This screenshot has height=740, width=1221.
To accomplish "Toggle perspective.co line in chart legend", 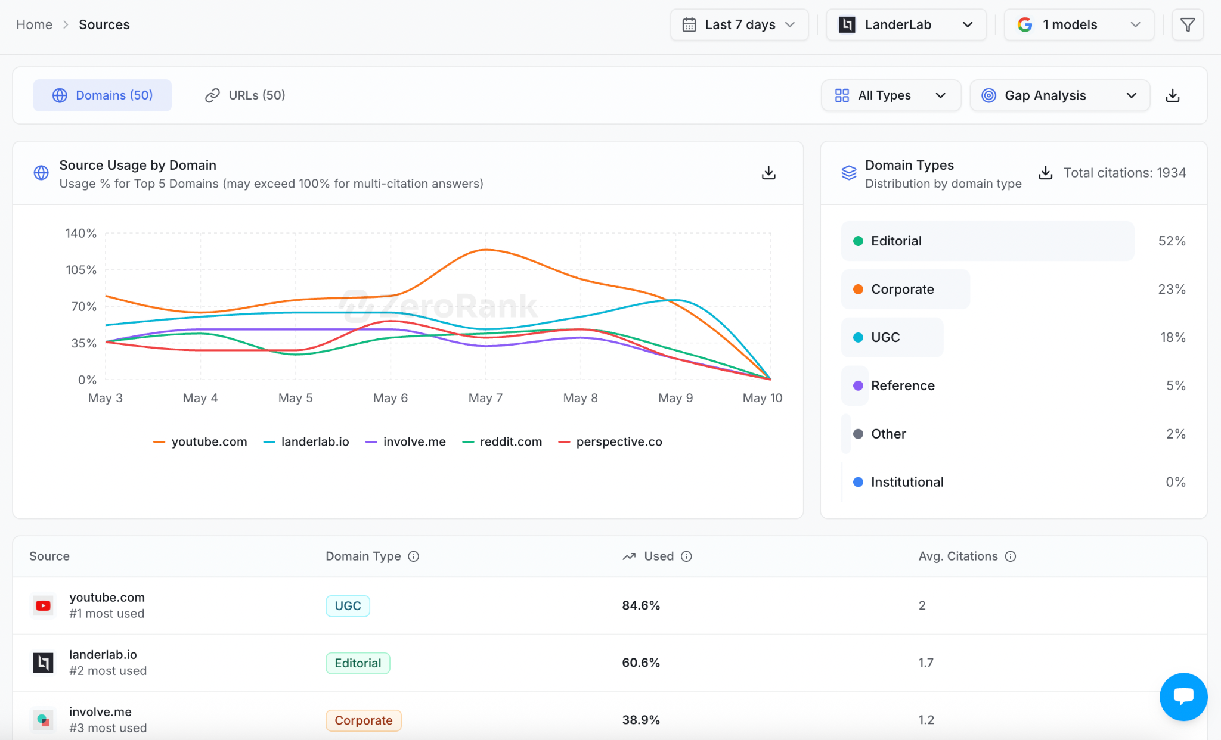I will pyautogui.click(x=610, y=441).
